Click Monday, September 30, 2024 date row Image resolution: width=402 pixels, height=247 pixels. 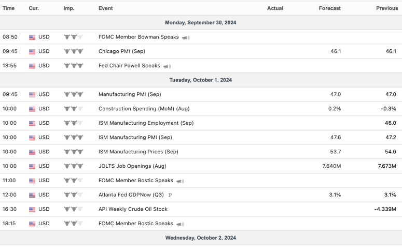tap(201, 22)
